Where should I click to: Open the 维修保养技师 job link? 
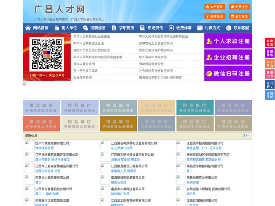click(x=44, y=148)
